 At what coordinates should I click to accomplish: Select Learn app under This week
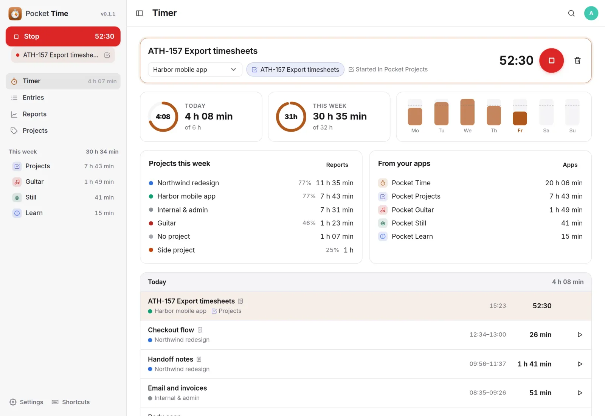[63, 213]
